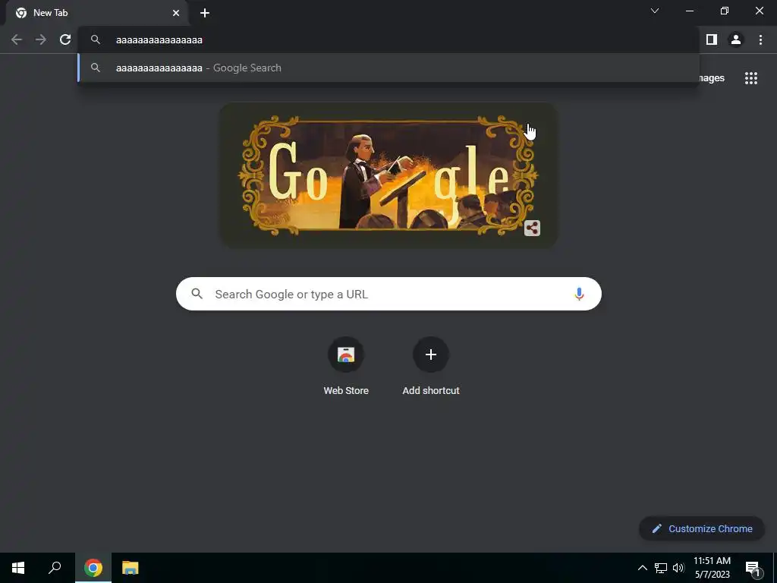The width and height of the screenshot is (777, 583).
Task: Open Chrome's three-dot menu
Action: [x=760, y=39]
